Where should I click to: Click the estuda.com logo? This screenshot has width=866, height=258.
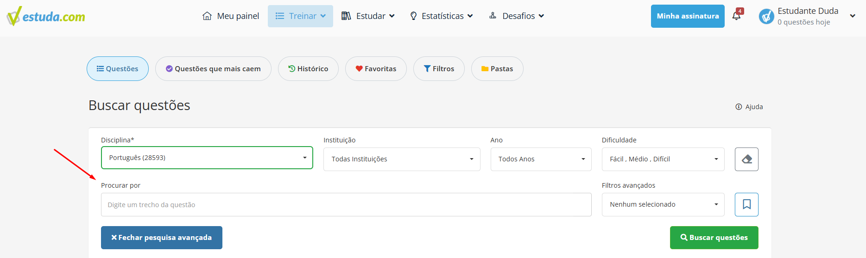(x=46, y=16)
